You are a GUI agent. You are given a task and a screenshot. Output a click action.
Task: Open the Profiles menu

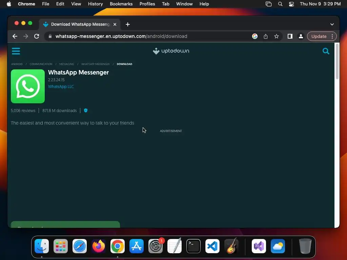click(147, 4)
